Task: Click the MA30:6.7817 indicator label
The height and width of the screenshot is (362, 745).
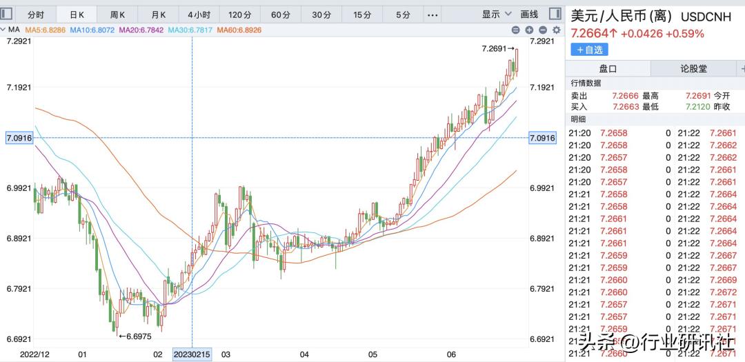Action: pyautogui.click(x=190, y=30)
